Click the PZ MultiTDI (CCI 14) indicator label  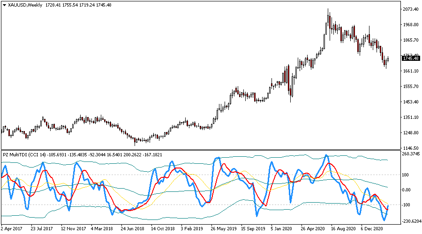point(24,154)
